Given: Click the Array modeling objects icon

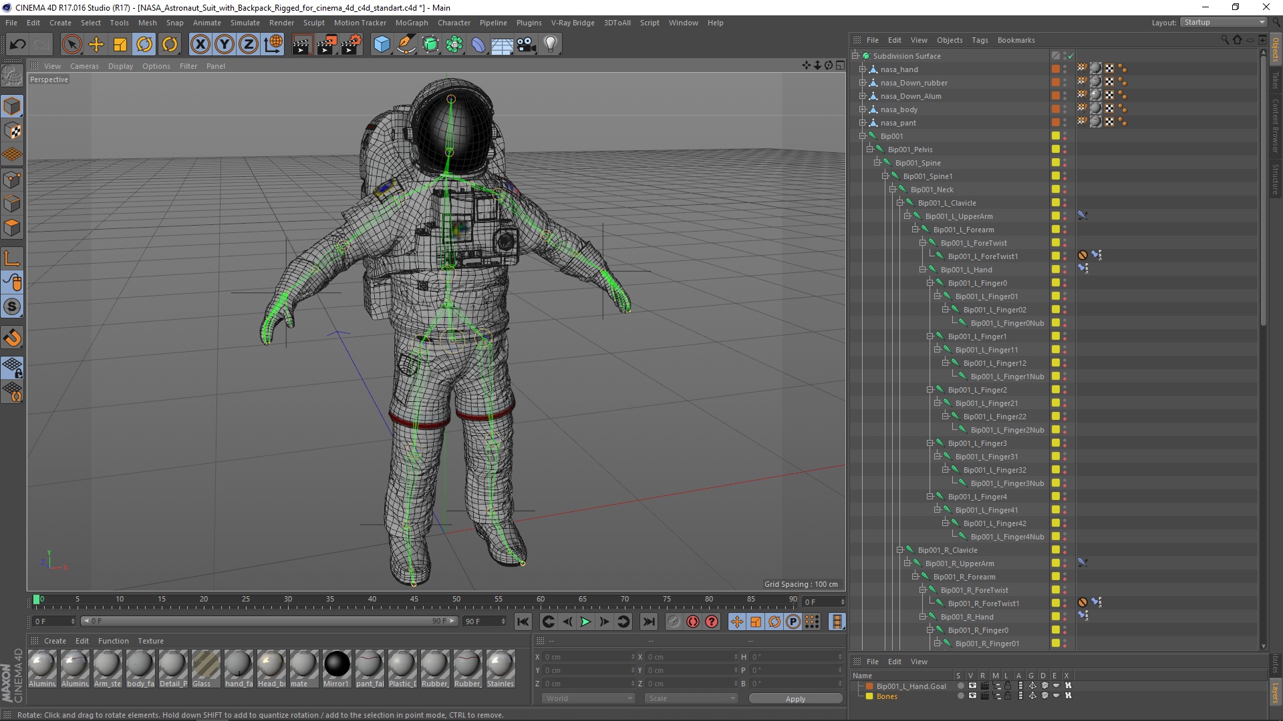Looking at the screenshot, I should 454,45.
